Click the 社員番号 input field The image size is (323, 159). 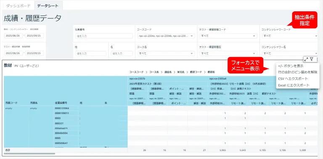[x=104, y=36]
